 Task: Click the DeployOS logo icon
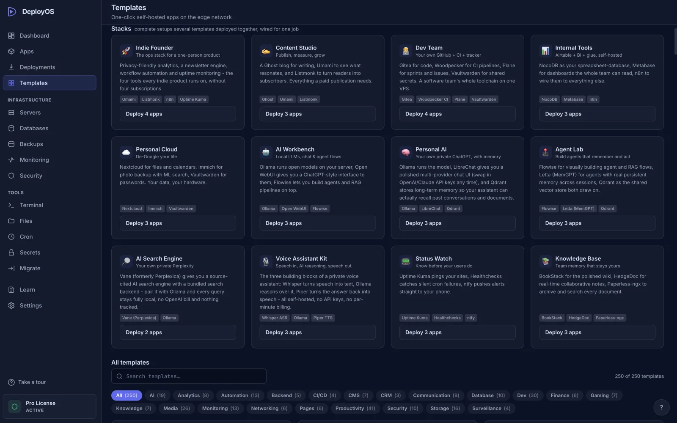[12, 11]
